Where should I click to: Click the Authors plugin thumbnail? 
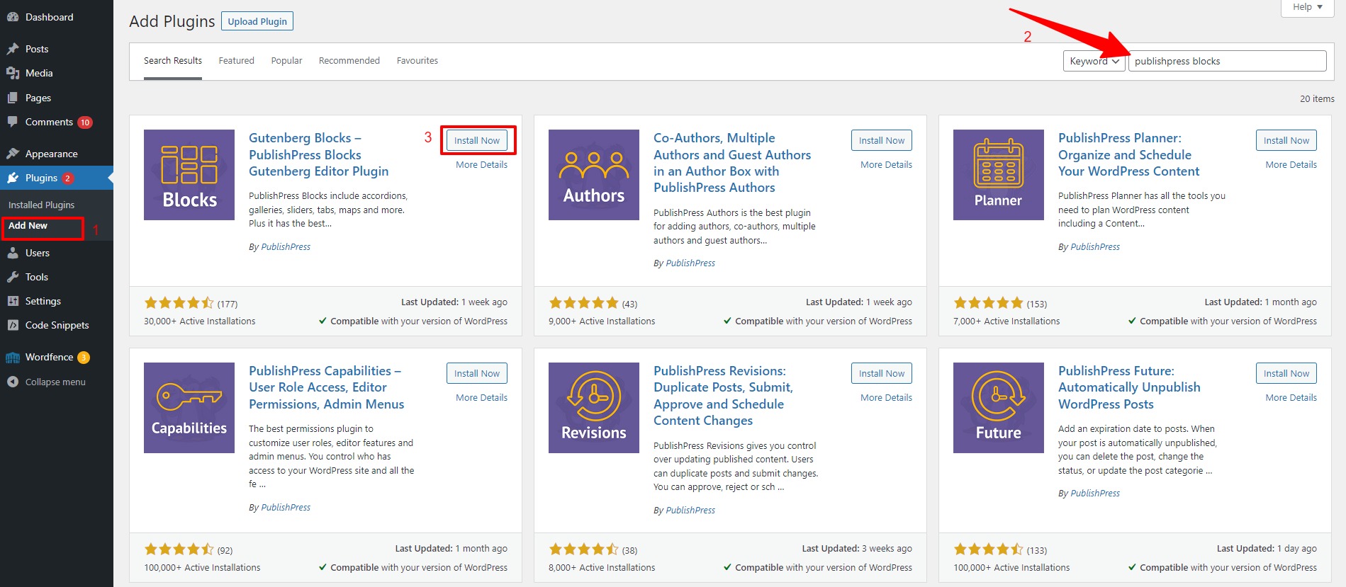tap(594, 175)
